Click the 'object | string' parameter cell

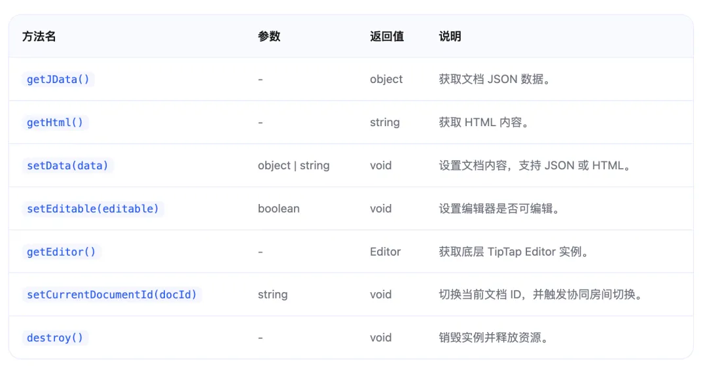coord(293,165)
